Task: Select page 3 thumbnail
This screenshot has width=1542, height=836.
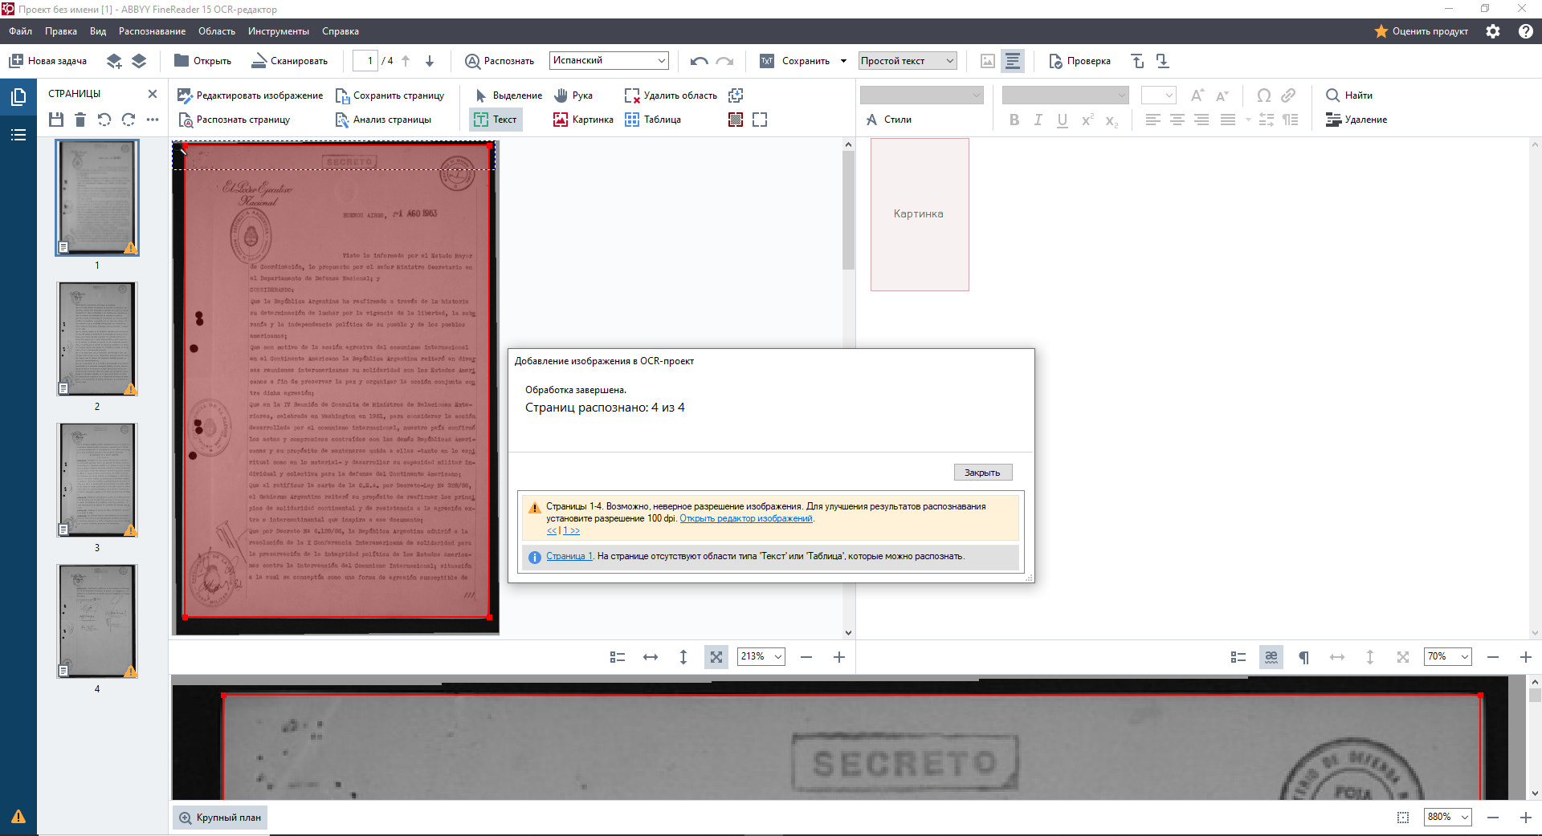Action: click(97, 480)
